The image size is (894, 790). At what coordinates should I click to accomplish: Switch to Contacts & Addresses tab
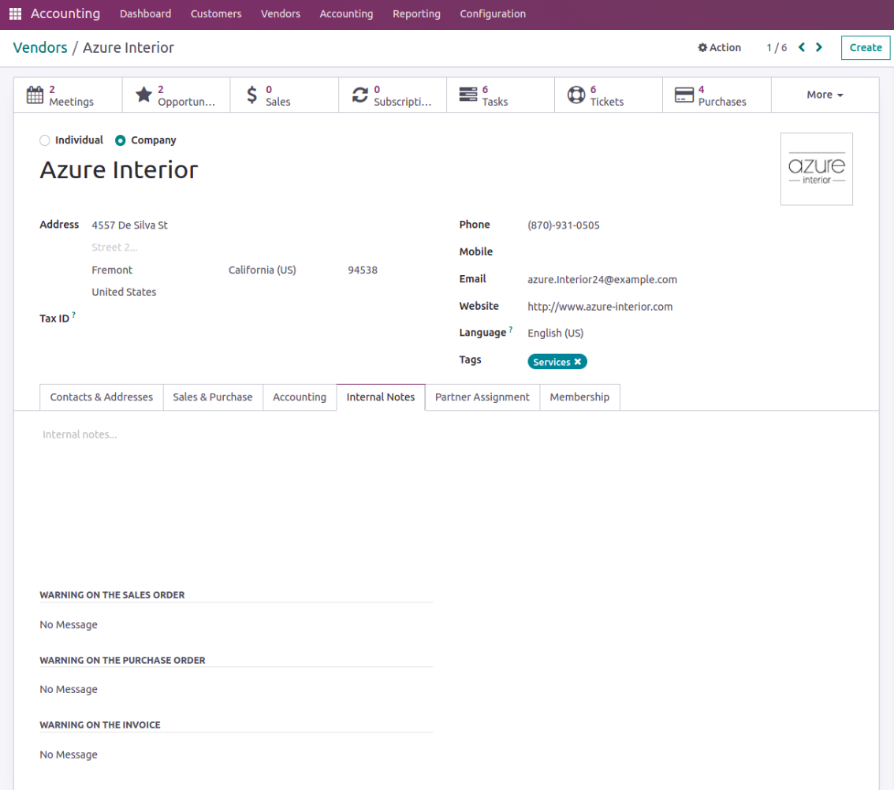[x=102, y=397]
